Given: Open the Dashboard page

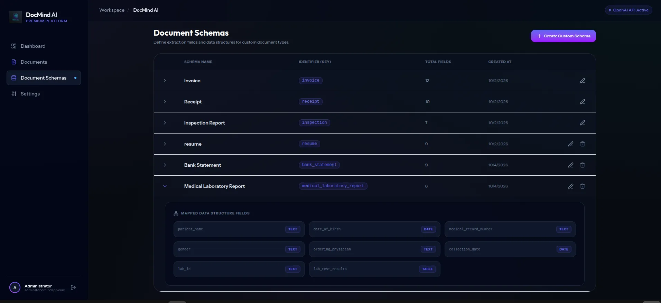Looking at the screenshot, I should click(x=44, y=46).
